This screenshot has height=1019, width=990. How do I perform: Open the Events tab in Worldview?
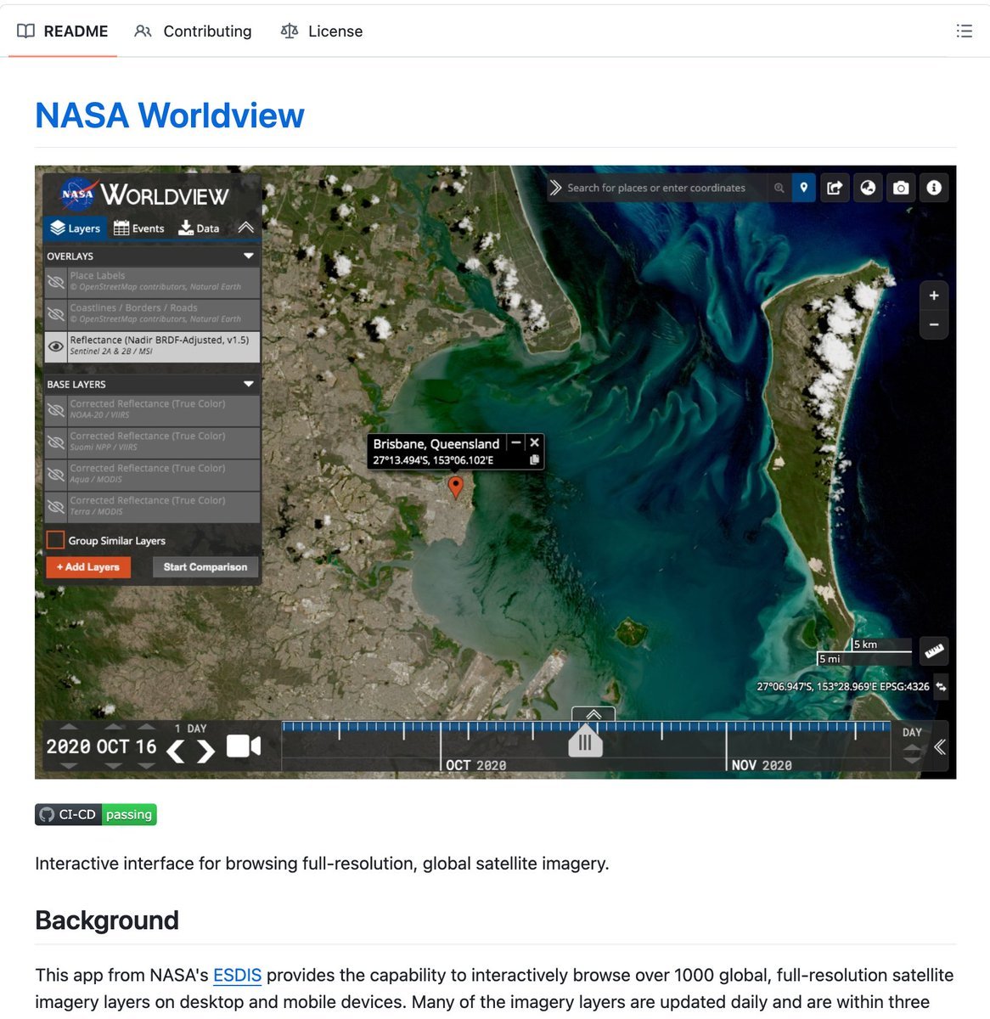(x=138, y=228)
